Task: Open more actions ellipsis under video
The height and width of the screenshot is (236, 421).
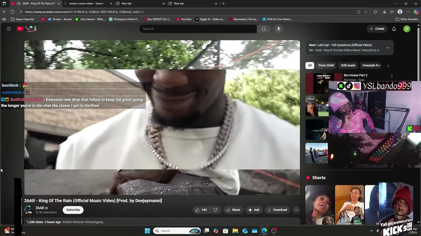Action: pyautogui.click(x=296, y=210)
